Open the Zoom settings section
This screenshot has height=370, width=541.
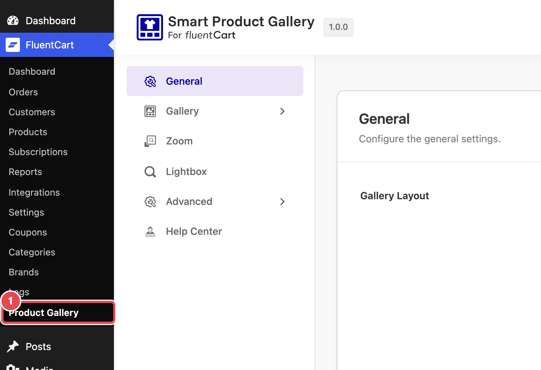point(215,141)
